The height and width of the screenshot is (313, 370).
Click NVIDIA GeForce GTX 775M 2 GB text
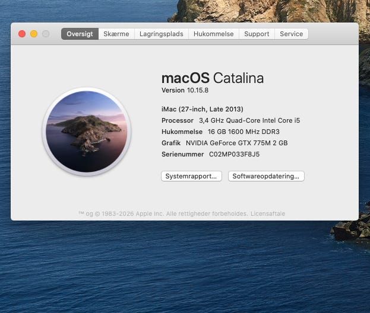[x=237, y=143]
